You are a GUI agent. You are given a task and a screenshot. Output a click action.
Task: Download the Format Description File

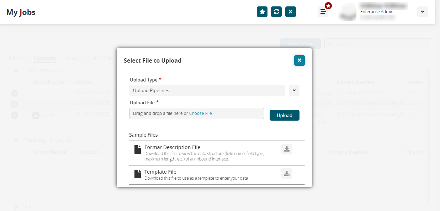(287, 149)
